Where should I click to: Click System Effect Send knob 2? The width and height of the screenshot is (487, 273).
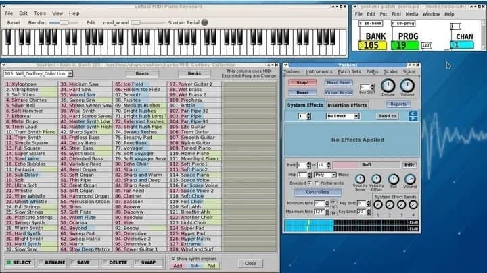tap(390, 205)
